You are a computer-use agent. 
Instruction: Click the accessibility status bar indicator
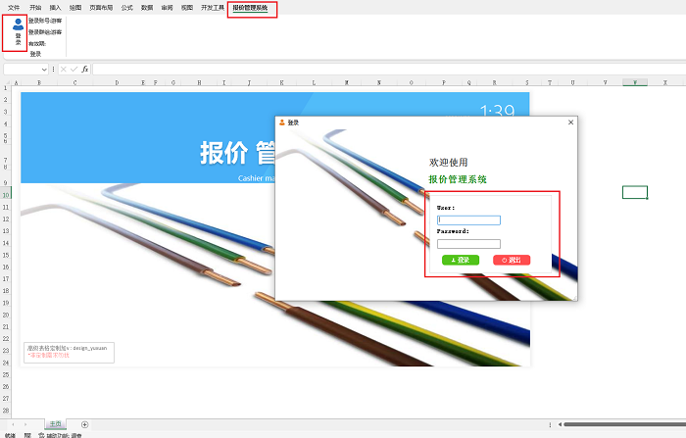[x=60, y=435]
